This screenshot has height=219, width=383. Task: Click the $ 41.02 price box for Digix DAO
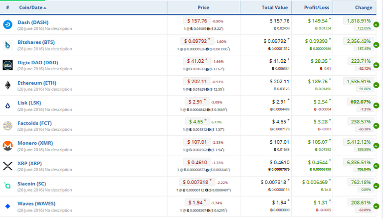pyautogui.click(x=197, y=61)
